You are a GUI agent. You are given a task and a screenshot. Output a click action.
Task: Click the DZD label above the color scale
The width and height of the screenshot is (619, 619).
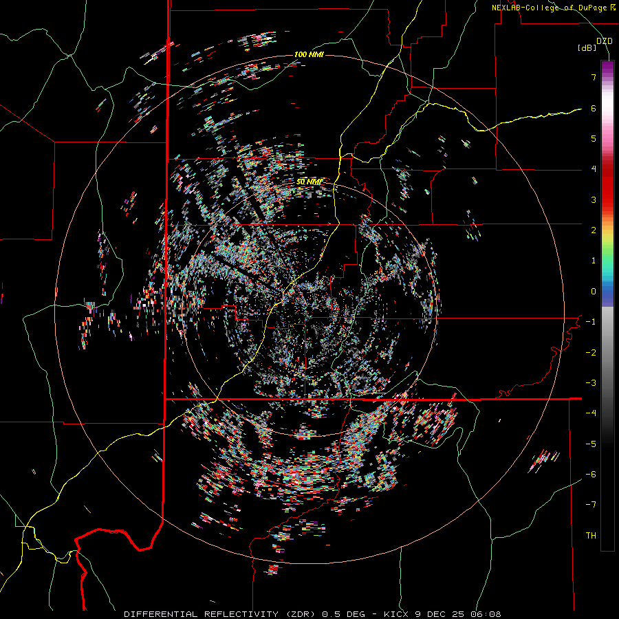[x=605, y=41]
